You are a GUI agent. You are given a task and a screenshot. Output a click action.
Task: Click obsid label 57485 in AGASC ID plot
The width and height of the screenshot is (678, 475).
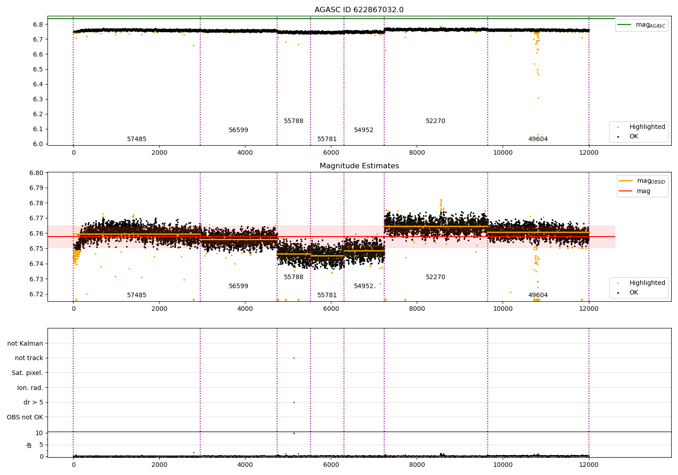coord(137,139)
